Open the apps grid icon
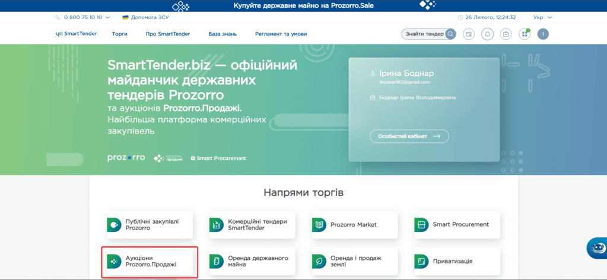This screenshot has width=607, height=280. pos(524,34)
